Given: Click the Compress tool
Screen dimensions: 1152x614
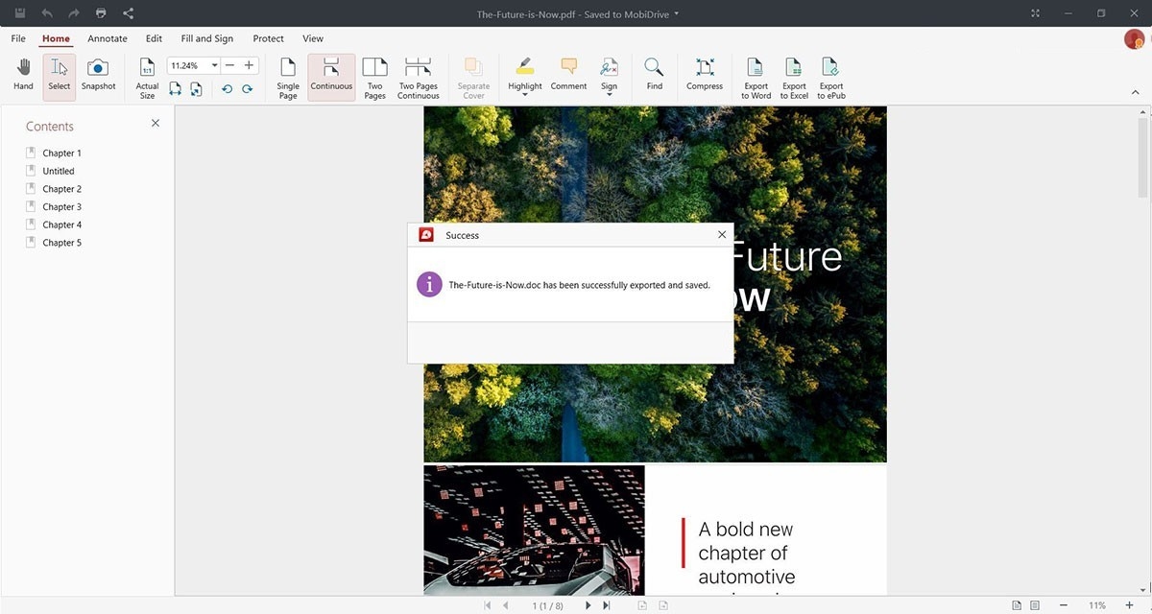Looking at the screenshot, I should 705,75.
